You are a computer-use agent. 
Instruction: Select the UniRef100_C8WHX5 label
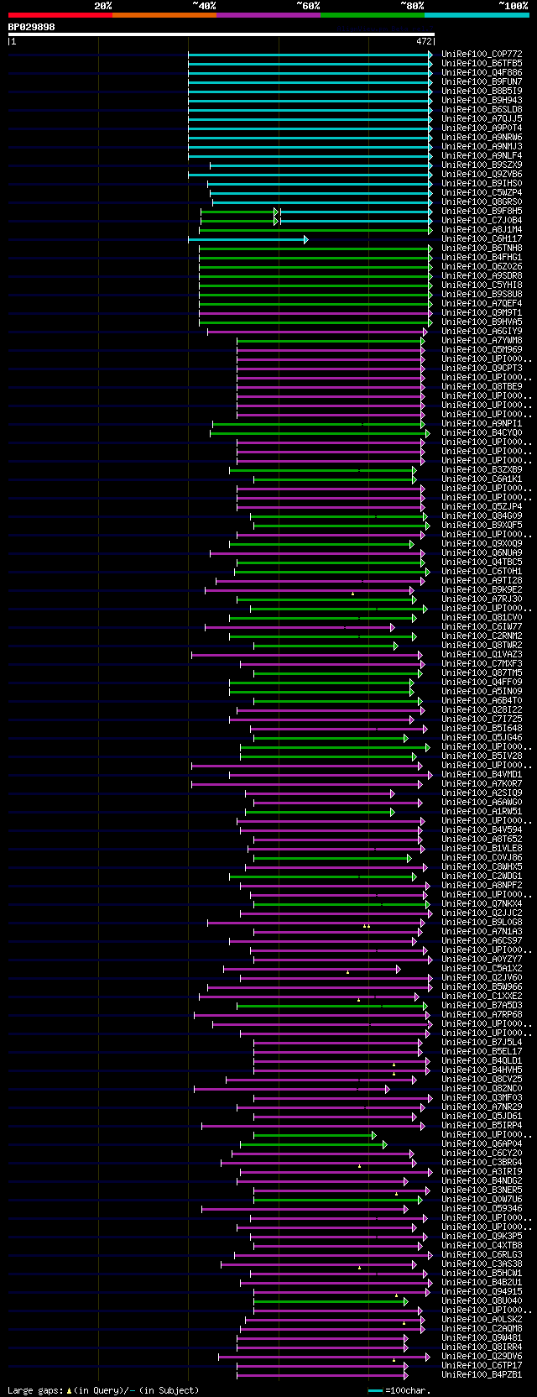click(x=482, y=866)
